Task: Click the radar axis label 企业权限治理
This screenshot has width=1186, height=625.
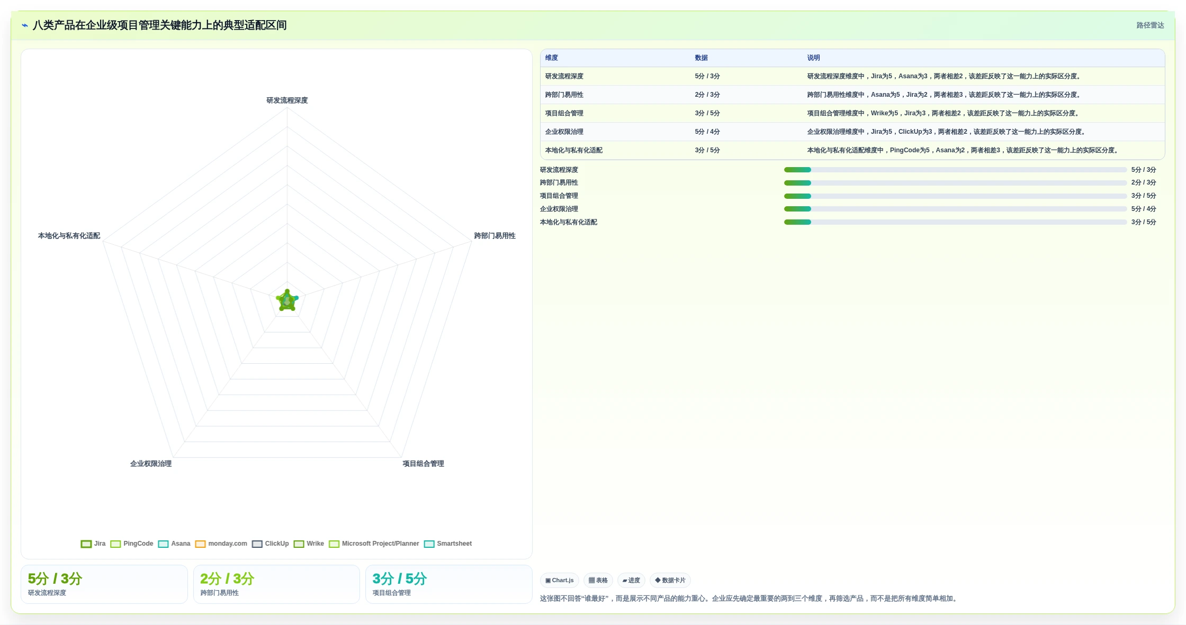Action: coord(151,464)
